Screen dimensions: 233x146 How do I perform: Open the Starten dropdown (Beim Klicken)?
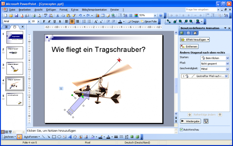(x=227, y=58)
